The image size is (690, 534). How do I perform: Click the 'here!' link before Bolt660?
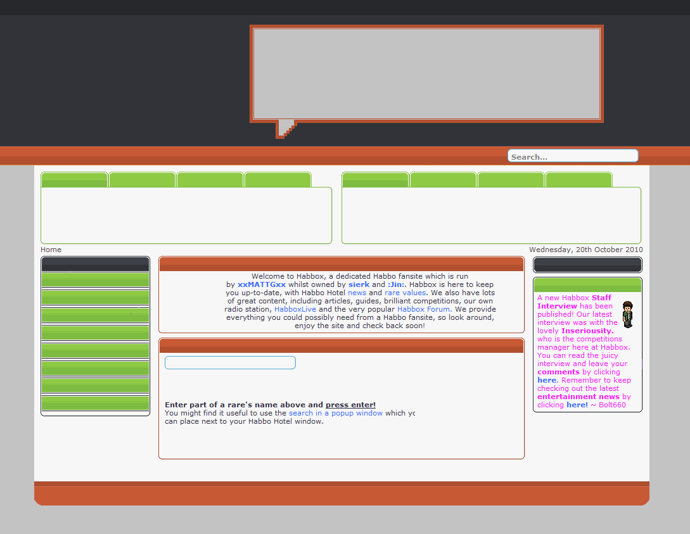(577, 405)
